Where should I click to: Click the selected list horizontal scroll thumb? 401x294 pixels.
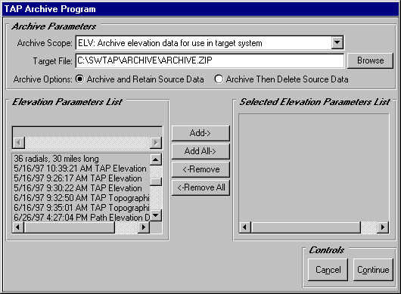tap(306, 227)
